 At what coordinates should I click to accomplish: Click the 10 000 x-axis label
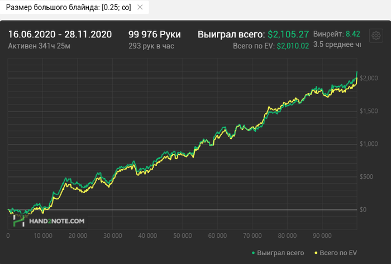(43, 236)
